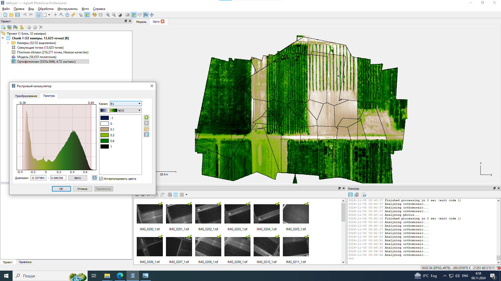Click the tan 0.1 color swatch
This screenshot has width=501, height=281.
pyautogui.click(x=105, y=129)
